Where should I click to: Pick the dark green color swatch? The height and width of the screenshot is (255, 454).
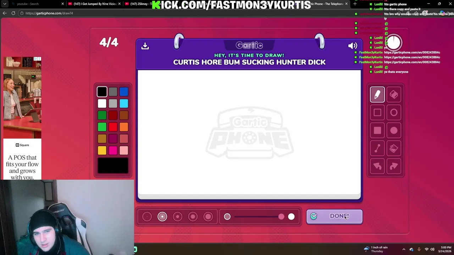[x=102, y=115]
